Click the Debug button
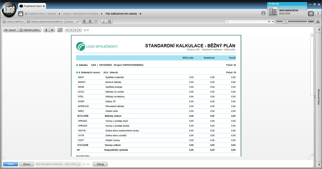Viewport: 322px width, 169px height. tap(100, 164)
